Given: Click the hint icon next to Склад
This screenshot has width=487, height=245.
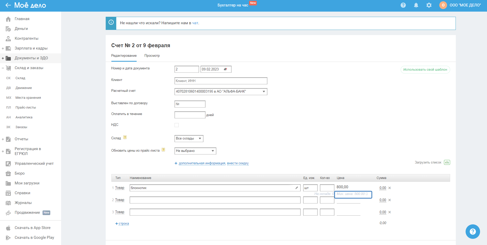Looking at the screenshot, I should (125, 137).
